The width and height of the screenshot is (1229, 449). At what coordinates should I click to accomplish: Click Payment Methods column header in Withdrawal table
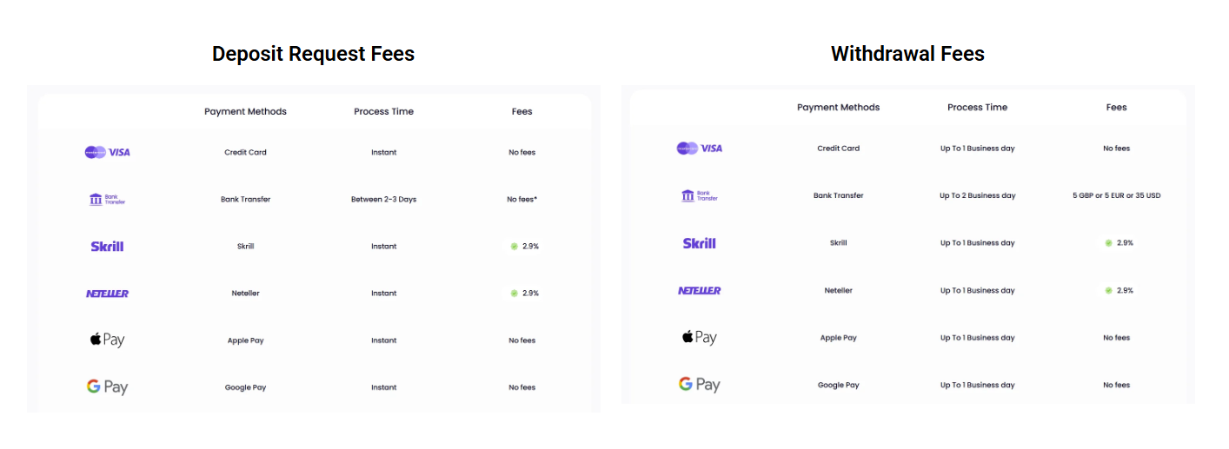(838, 108)
